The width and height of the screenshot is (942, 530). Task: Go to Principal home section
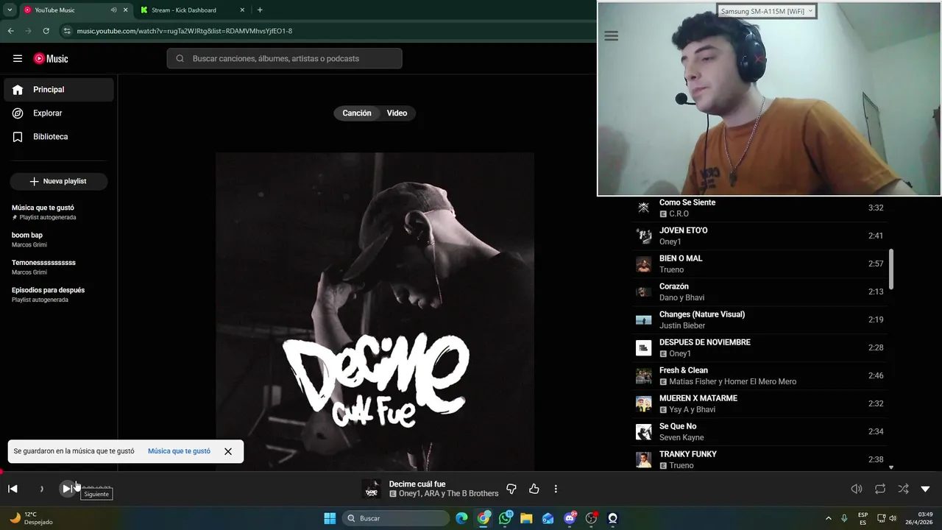59,90
